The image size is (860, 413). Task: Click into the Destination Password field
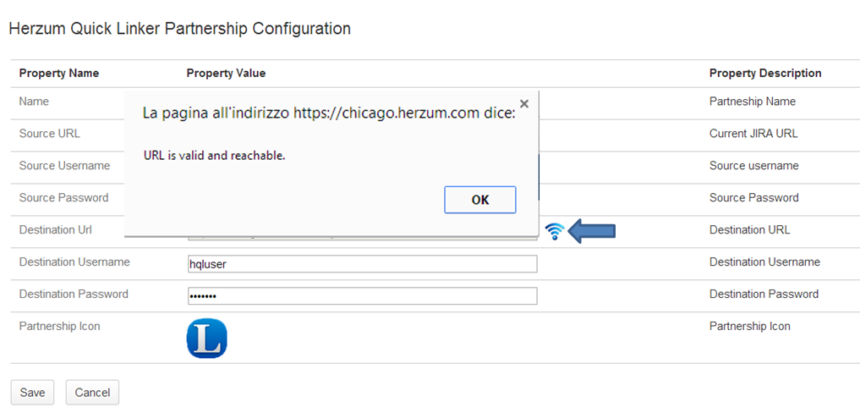click(362, 296)
